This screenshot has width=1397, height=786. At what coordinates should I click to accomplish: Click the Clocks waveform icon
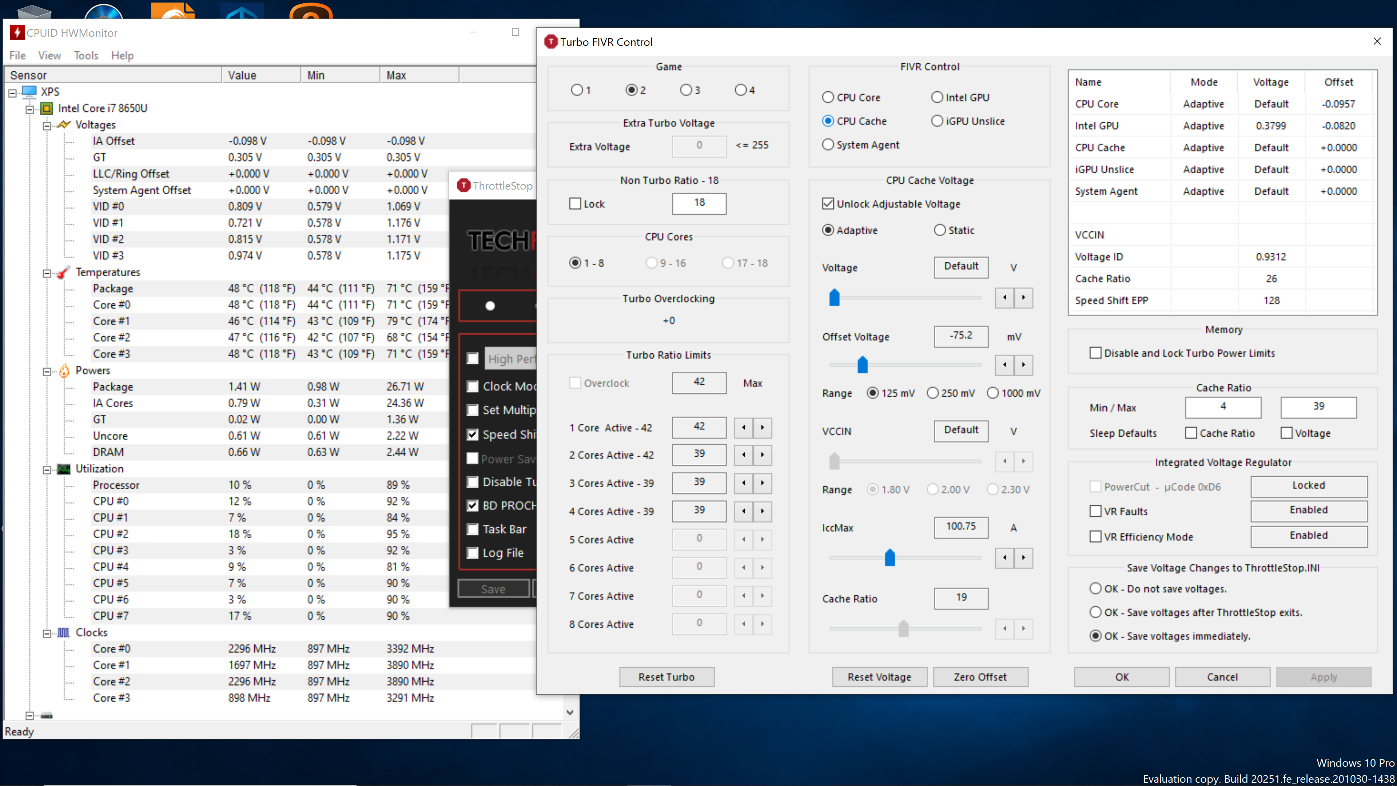(x=64, y=632)
